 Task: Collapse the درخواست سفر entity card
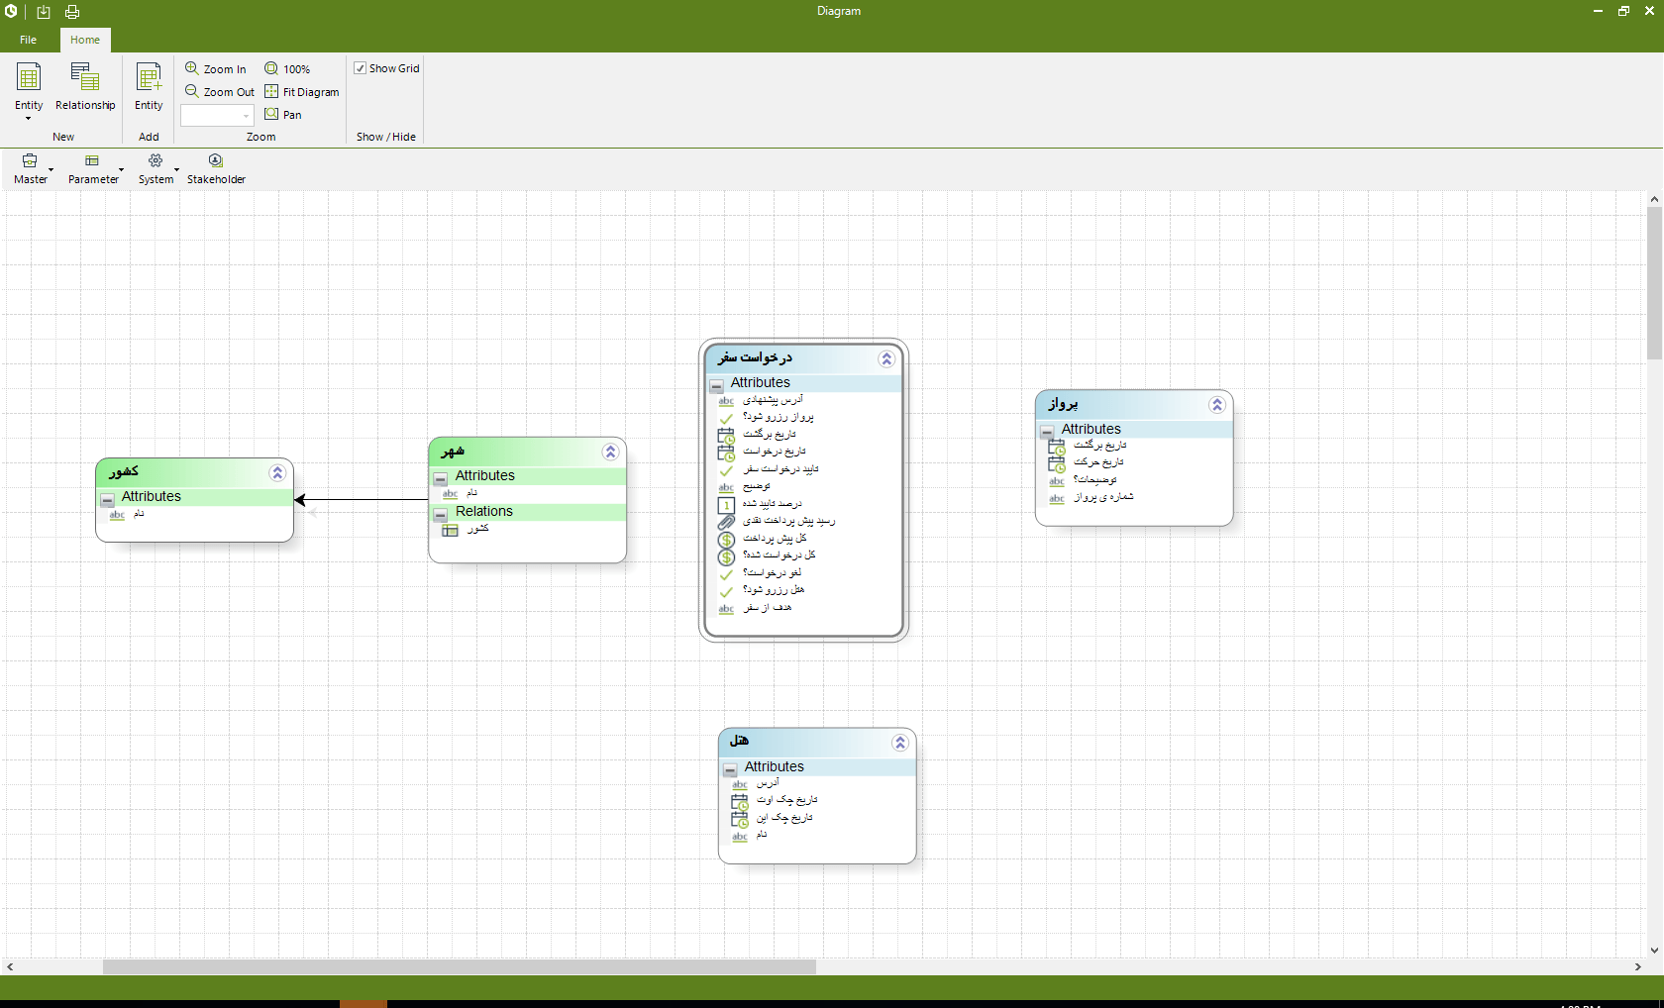coord(886,359)
